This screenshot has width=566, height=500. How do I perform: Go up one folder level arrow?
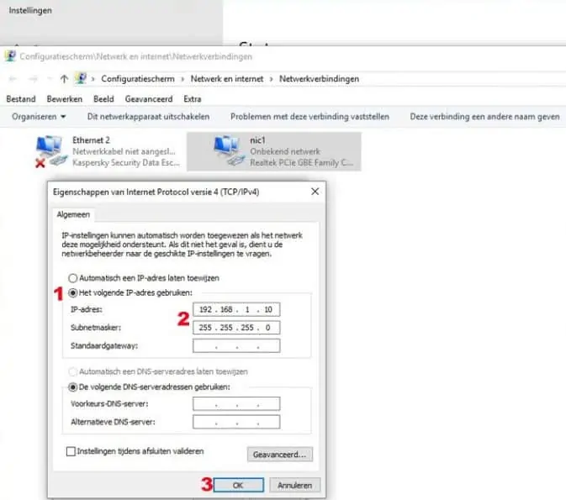click(x=64, y=79)
